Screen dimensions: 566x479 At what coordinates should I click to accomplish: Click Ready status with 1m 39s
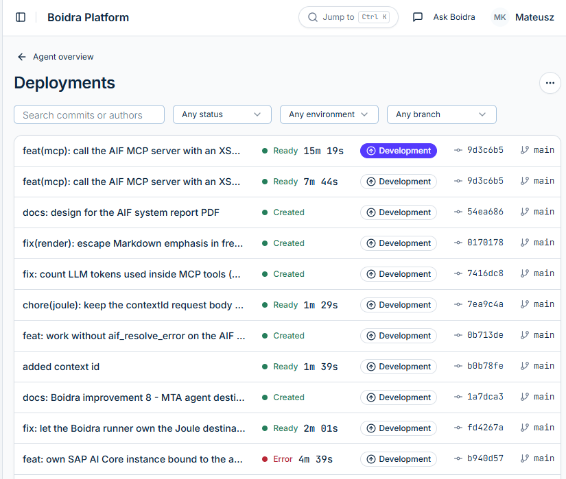[285, 367]
